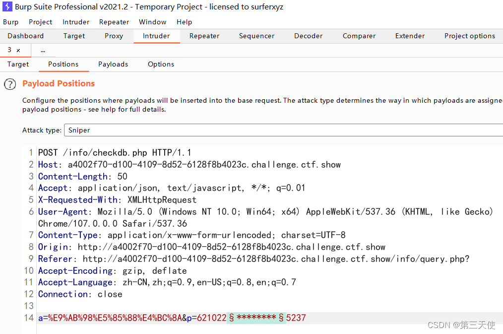Switch to the Comparer tab
This screenshot has width=503, height=334.
point(359,36)
